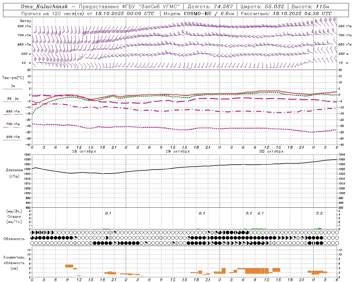
Task: Click the Облачность cloudiness label
Action: (14, 239)
